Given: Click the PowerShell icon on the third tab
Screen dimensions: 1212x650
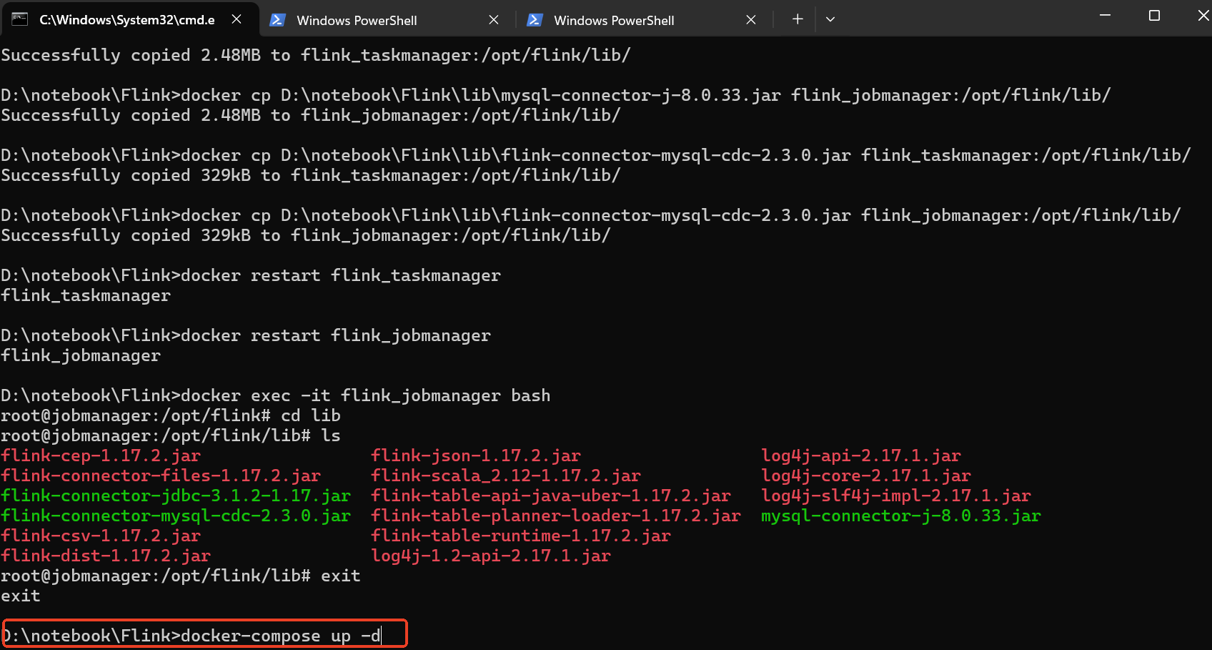Looking at the screenshot, I should 535,19.
